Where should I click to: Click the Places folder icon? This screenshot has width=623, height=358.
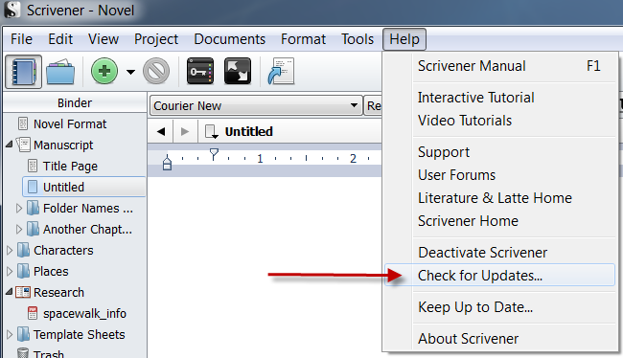point(24,271)
